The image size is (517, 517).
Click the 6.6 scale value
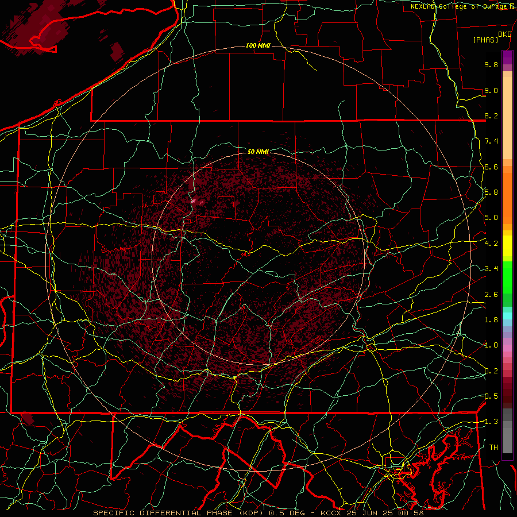[x=491, y=167]
